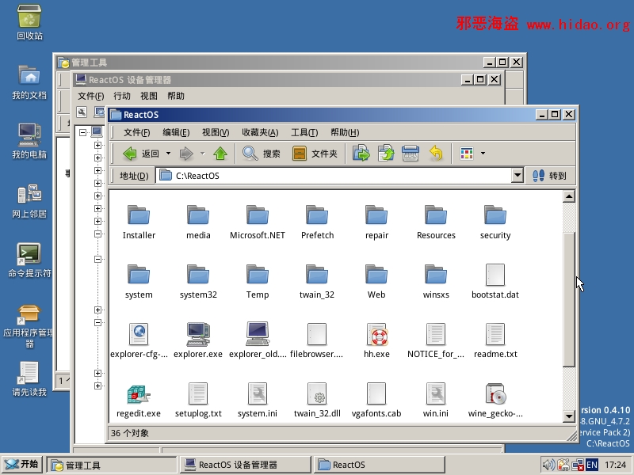Open the Back history dropdown arrow

[166, 154]
